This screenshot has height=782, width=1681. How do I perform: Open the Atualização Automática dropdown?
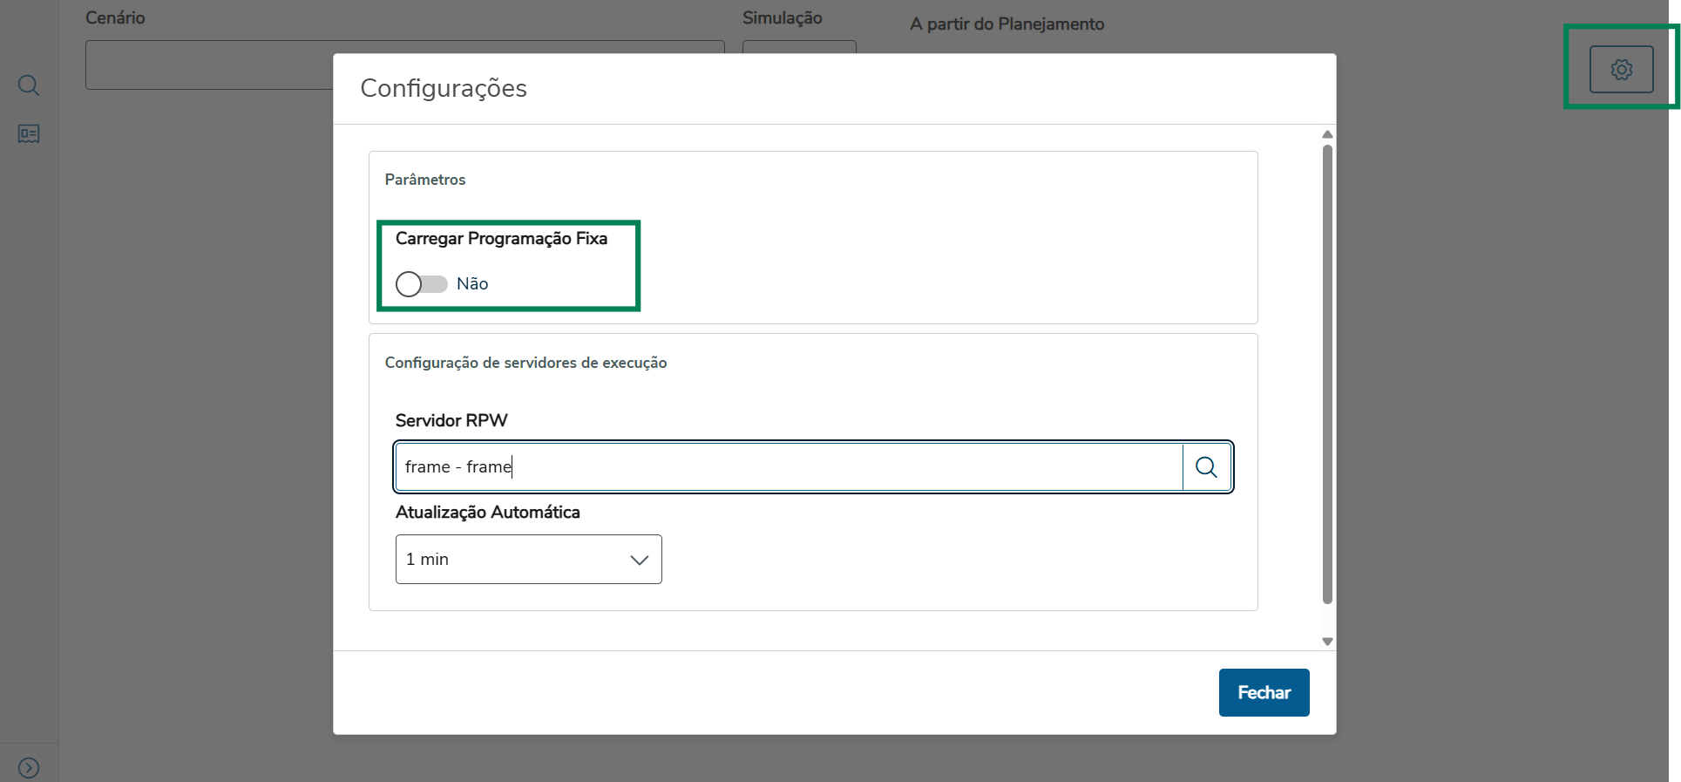pos(528,560)
